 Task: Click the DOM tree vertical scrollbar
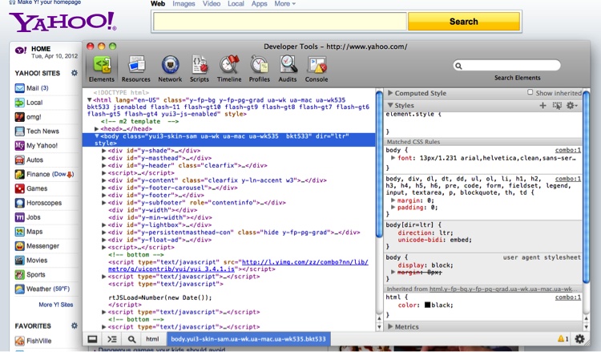click(379, 164)
